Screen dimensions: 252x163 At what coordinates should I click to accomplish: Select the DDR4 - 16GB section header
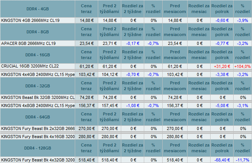(x=38, y=55)
